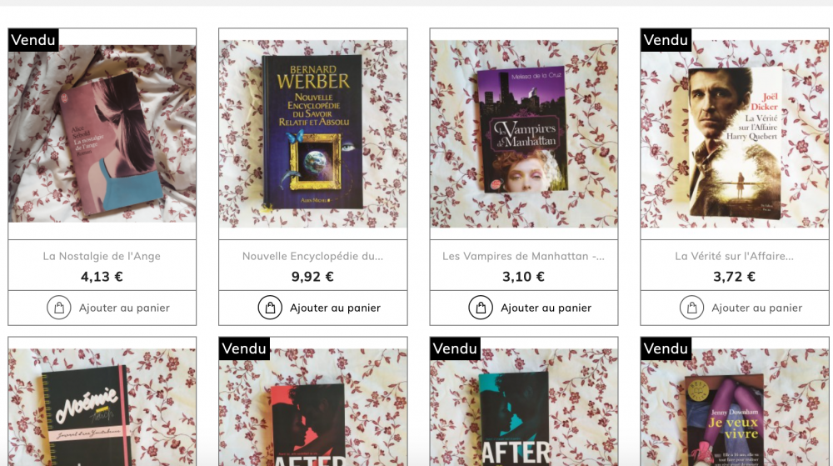Click Vendu badge on La Nostalgie de l'Ange
The height and width of the screenshot is (466, 833).
click(x=33, y=40)
